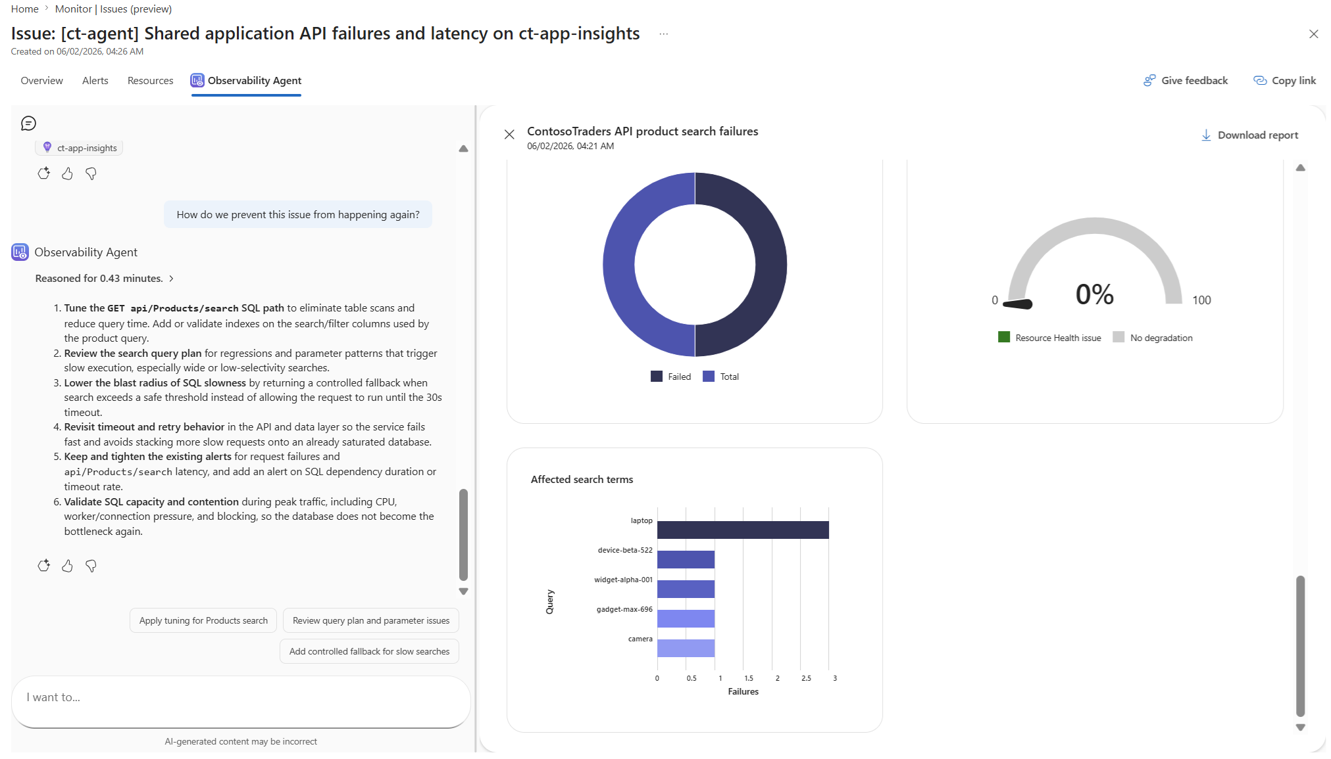The image size is (1331, 759).
Task: Click 'Apply tuning for Products search' suggestion
Action: coord(203,620)
